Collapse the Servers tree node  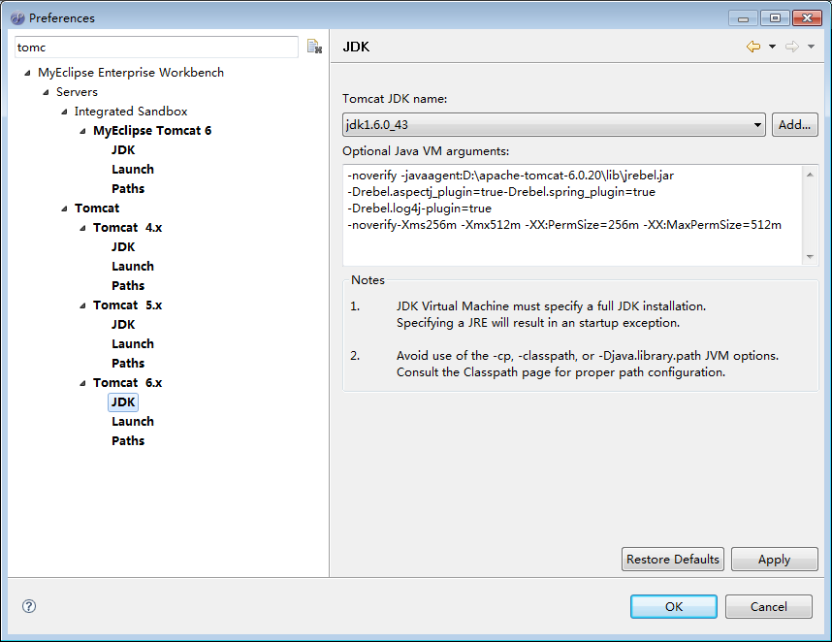pyautogui.click(x=47, y=92)
